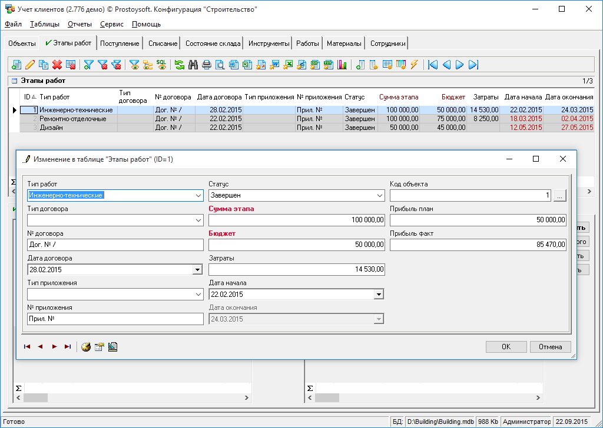Open the Помощь menu
The width and height of the screenshot is (603, 428).
146,24
